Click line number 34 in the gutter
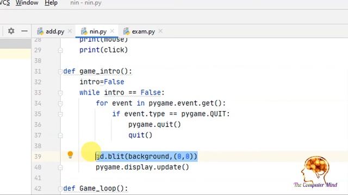348x195 pixels. [38, 103]
